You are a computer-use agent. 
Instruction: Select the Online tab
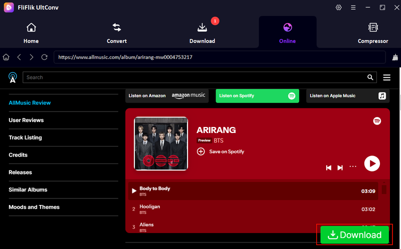point(287,33)
